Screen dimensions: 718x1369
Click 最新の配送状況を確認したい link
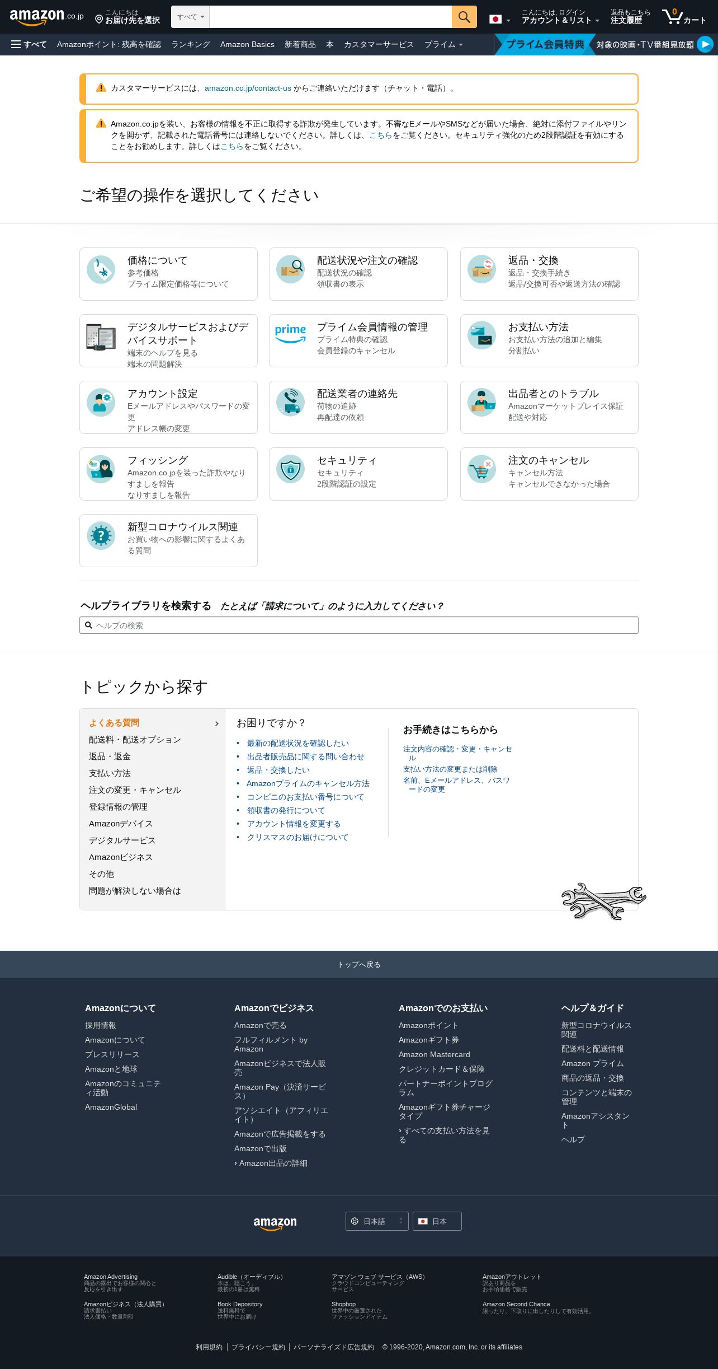(x=298, y=743)
